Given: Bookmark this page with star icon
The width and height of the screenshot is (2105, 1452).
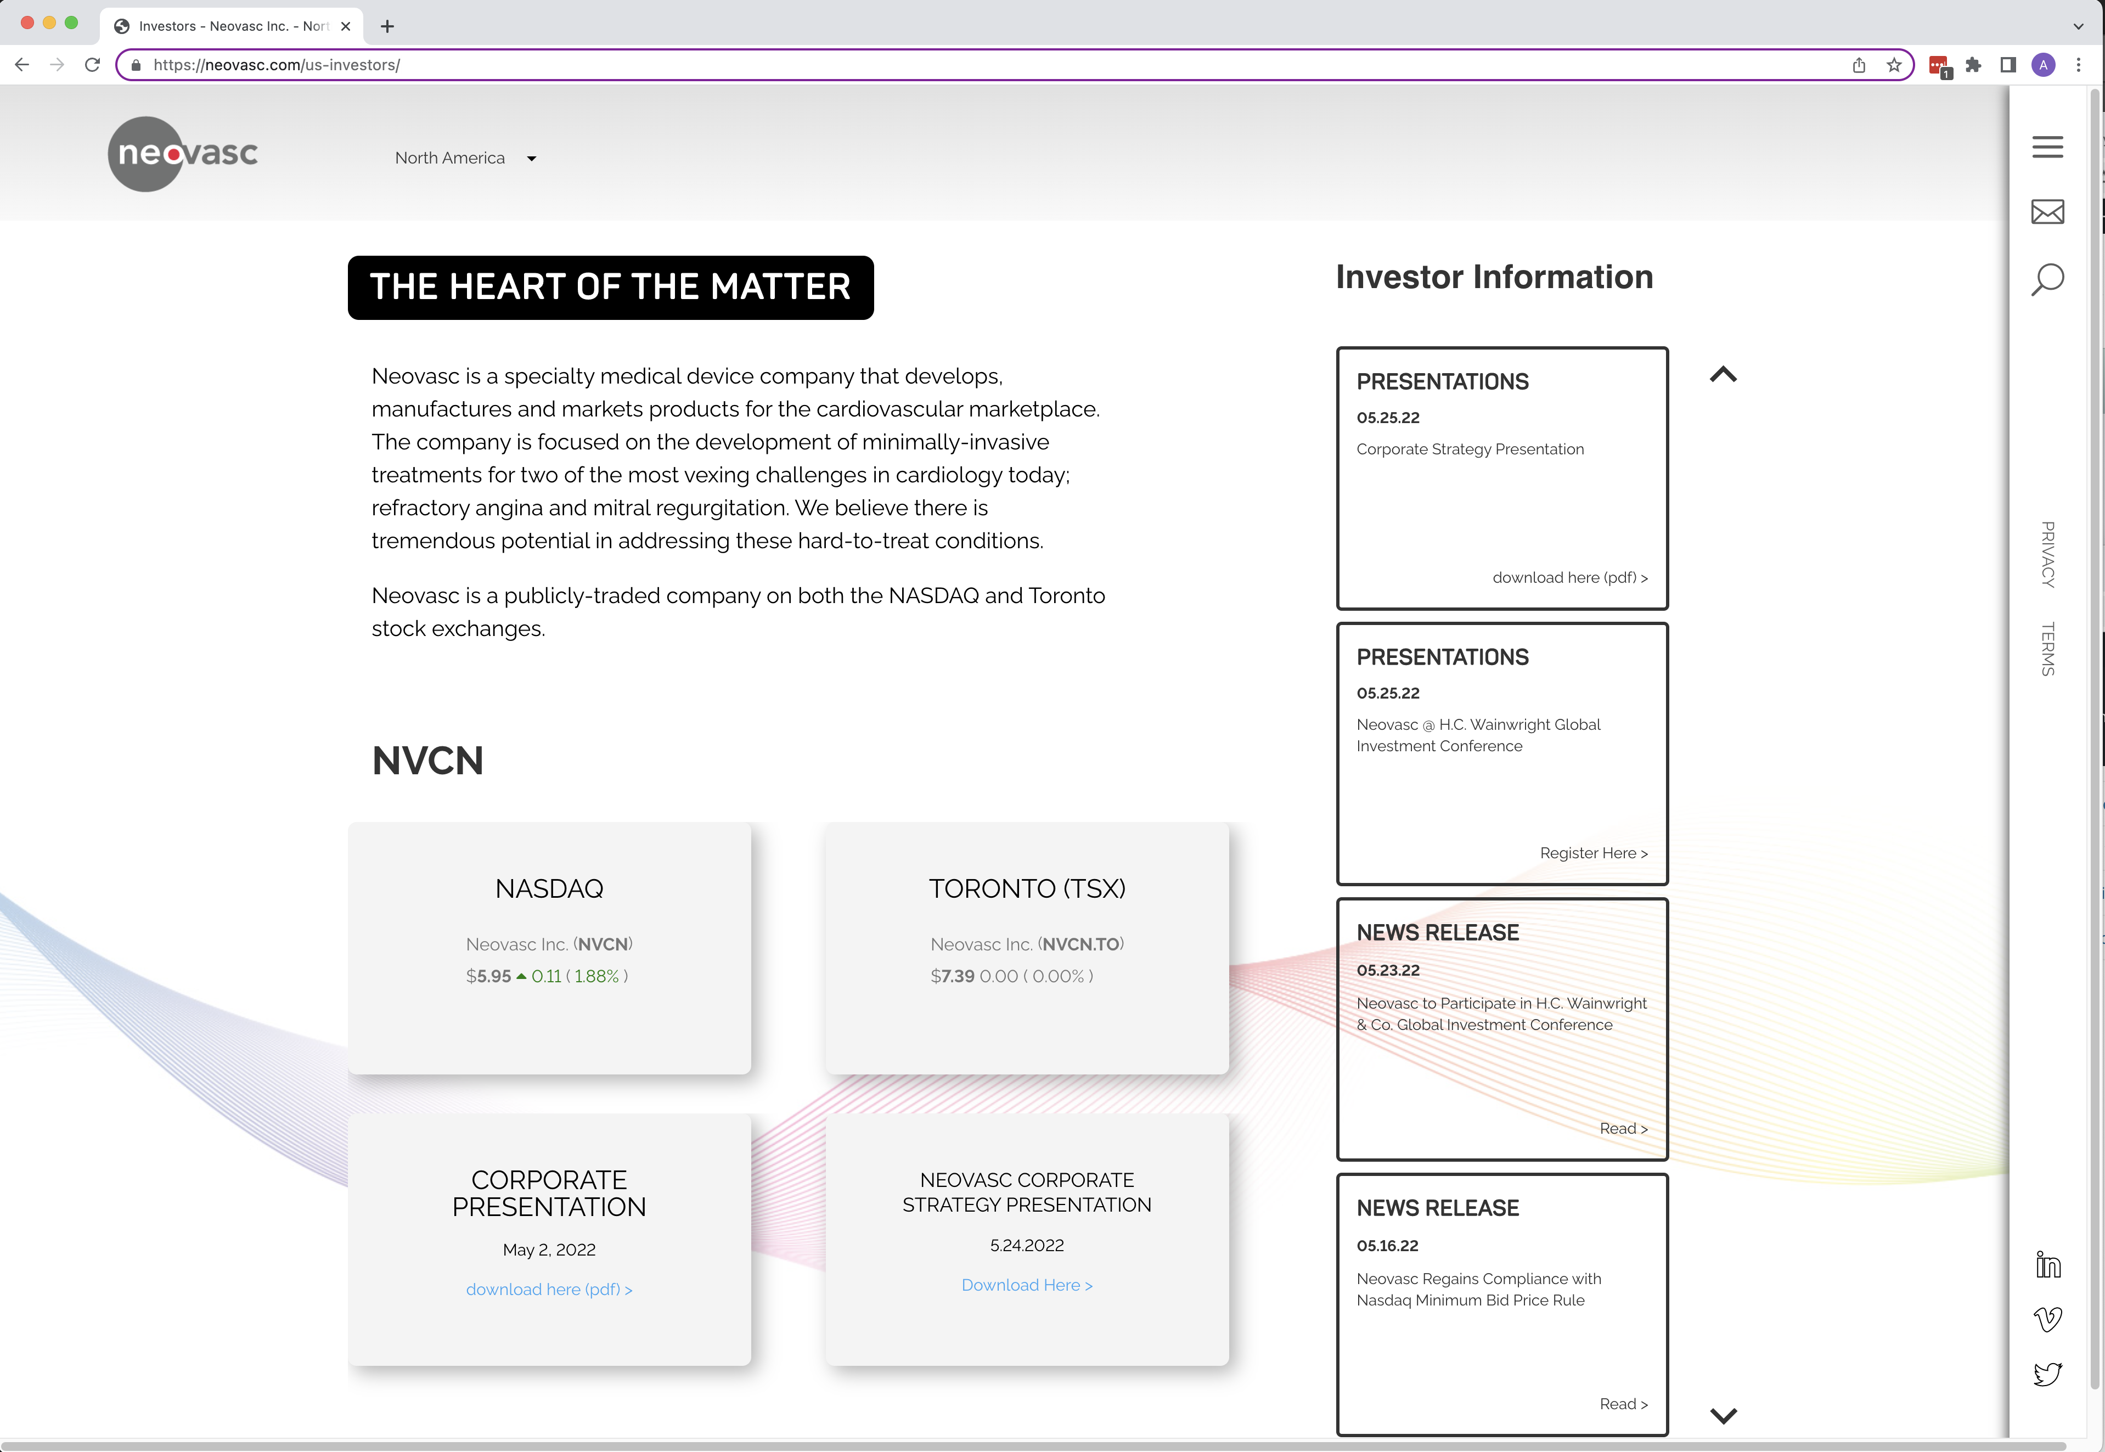Looking at the screenshot, I should 1893,65.
